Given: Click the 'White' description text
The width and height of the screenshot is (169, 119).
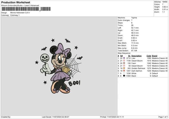Looking at the screenshot, I should 134,74.
